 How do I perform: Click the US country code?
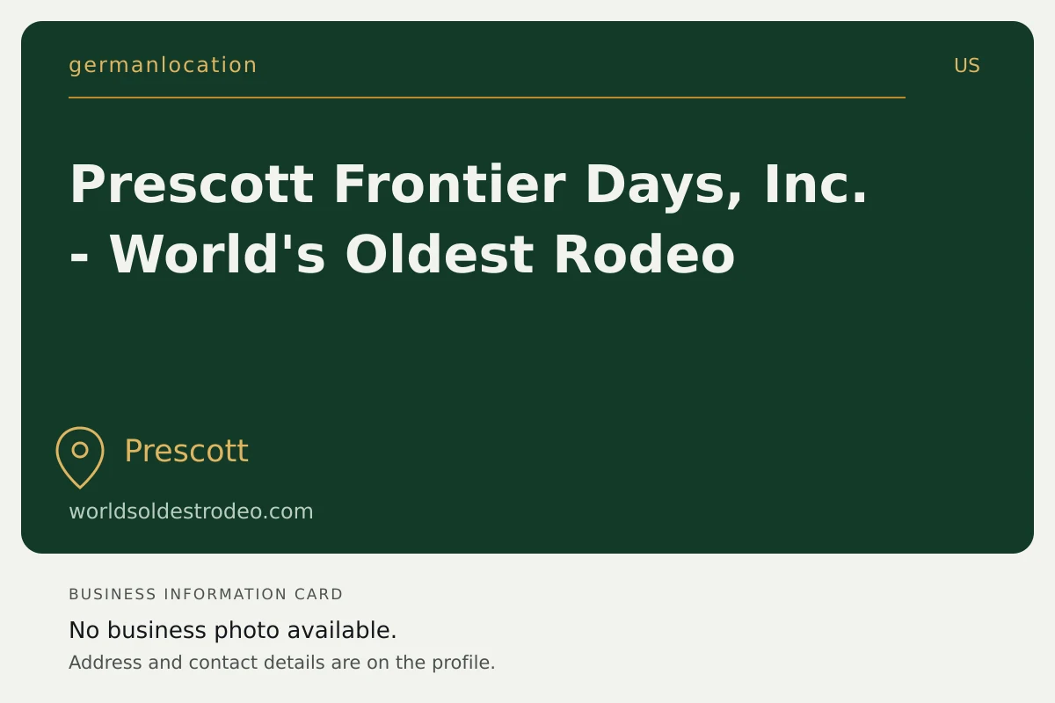pyautogui.click(x=967, y=66)
